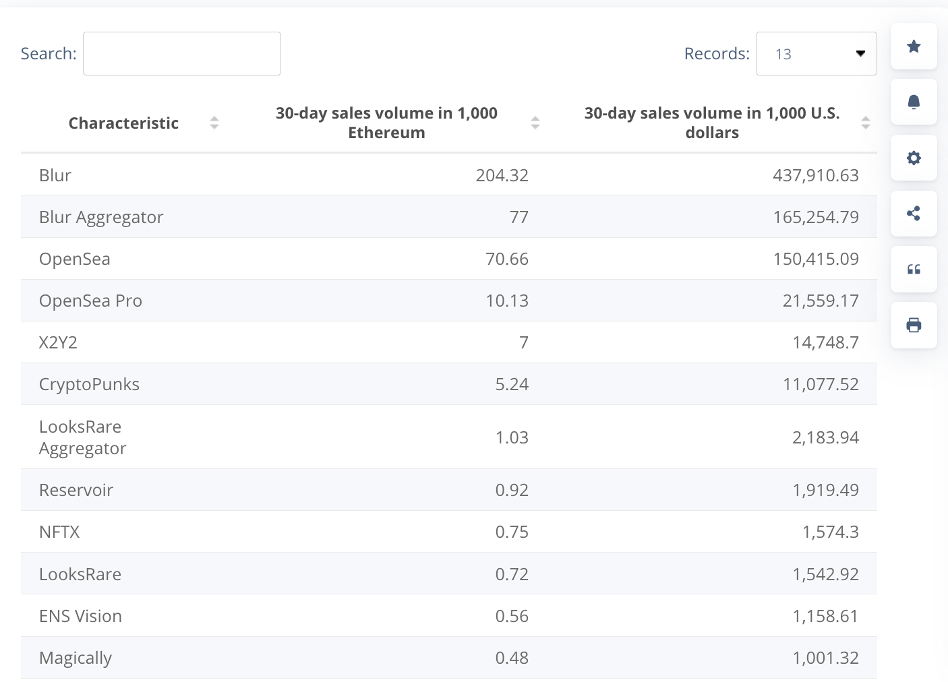
Task: Click the 11,077.52 dollar value
Action: (821, 384)
